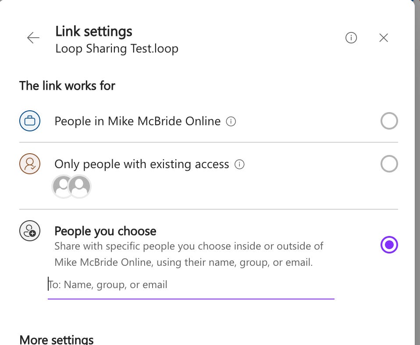This screenshot has width=420, height=345.
Task: Click the existing access person icon
Action: coord(30,164)
